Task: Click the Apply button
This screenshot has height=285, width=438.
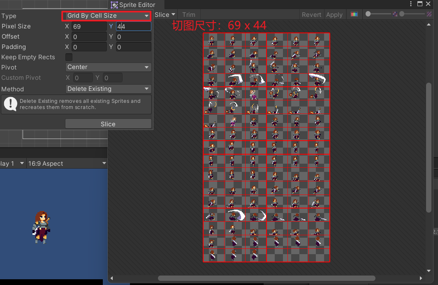Action: [334, 14]
